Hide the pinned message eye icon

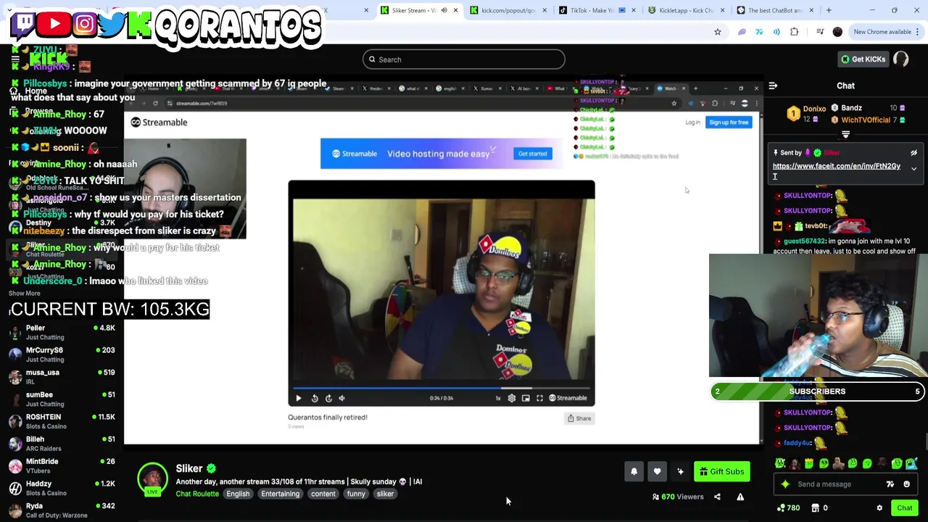tap(913, 153)
